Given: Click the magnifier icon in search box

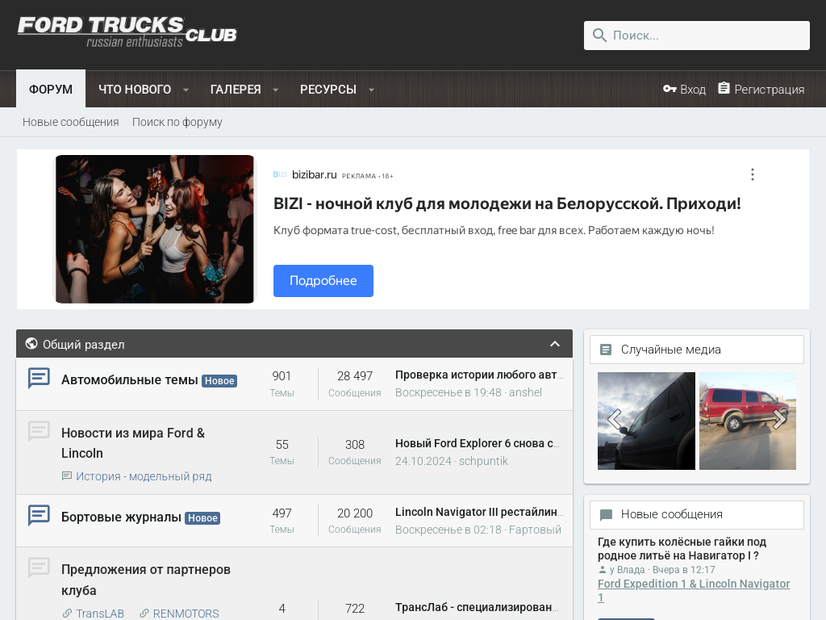Looking at the screenshot, I should tap(599, 36).
